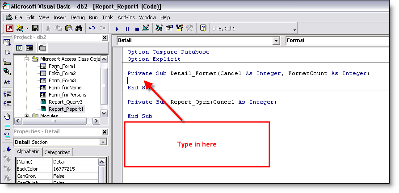Click the List Constants edit toolbar icon

click(7, 52)
